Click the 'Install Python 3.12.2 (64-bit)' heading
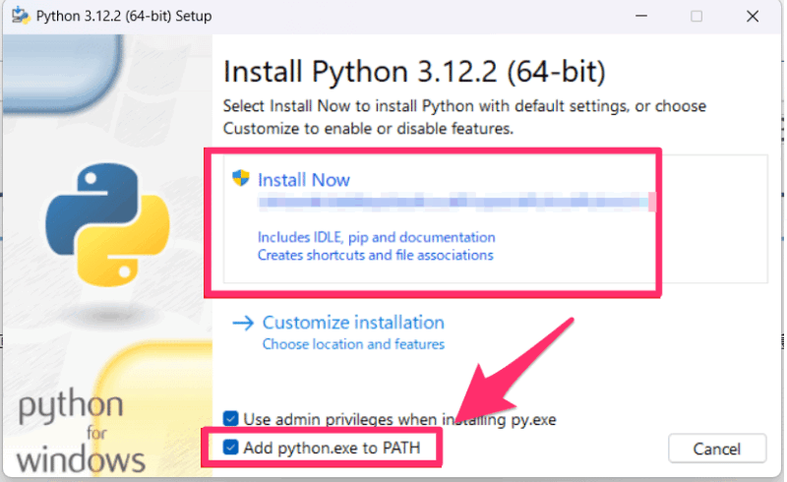This screenshot has width=787, height=482. pos(414,72)
